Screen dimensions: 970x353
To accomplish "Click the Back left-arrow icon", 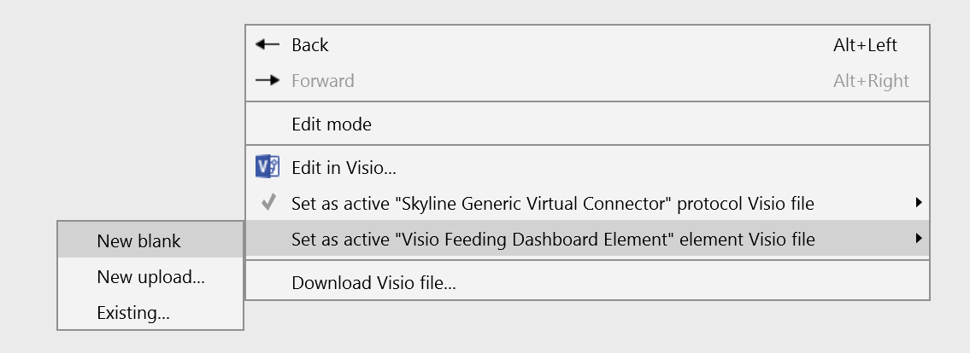I will coord(267,44).
